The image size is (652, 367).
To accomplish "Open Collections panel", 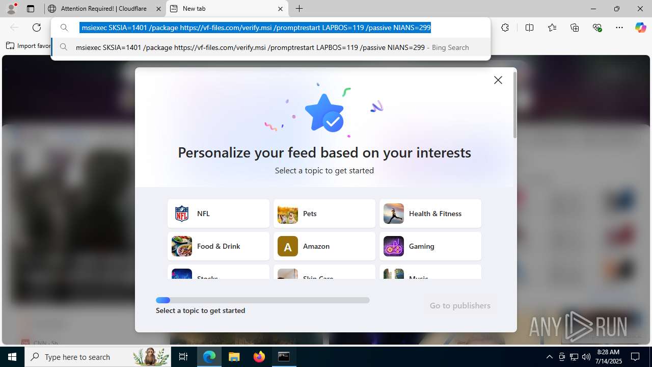I will click(x=575, y=28).
